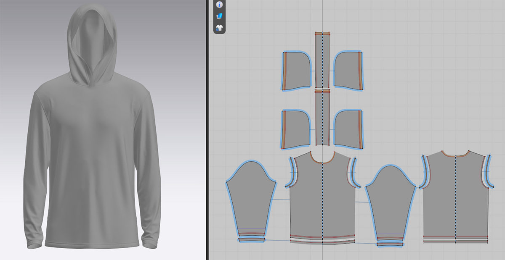Click the blue fabric texture surface icon
505x260 pixels.
coord(219,16)
